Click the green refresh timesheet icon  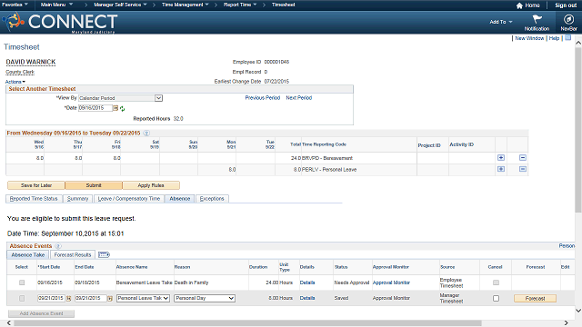(122, 109)
